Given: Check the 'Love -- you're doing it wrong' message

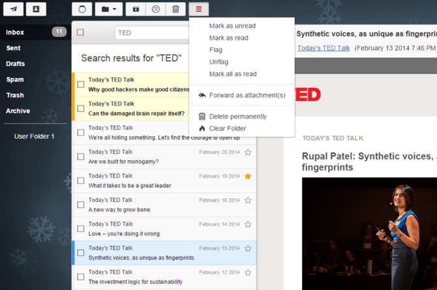Looking at the screenshot, I should pos(81,229).
